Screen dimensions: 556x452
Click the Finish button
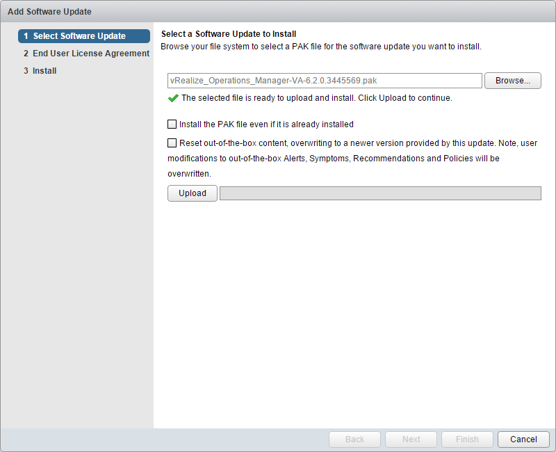click(x=467, y=439)
